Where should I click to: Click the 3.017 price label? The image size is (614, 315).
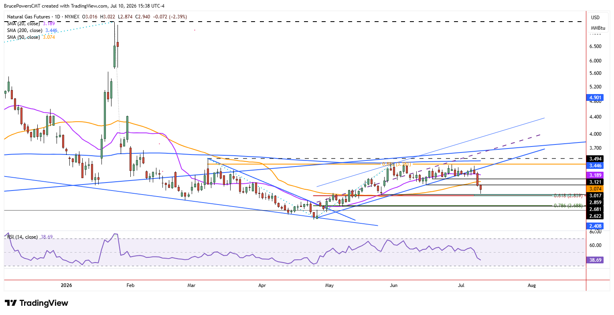point(595,196)
